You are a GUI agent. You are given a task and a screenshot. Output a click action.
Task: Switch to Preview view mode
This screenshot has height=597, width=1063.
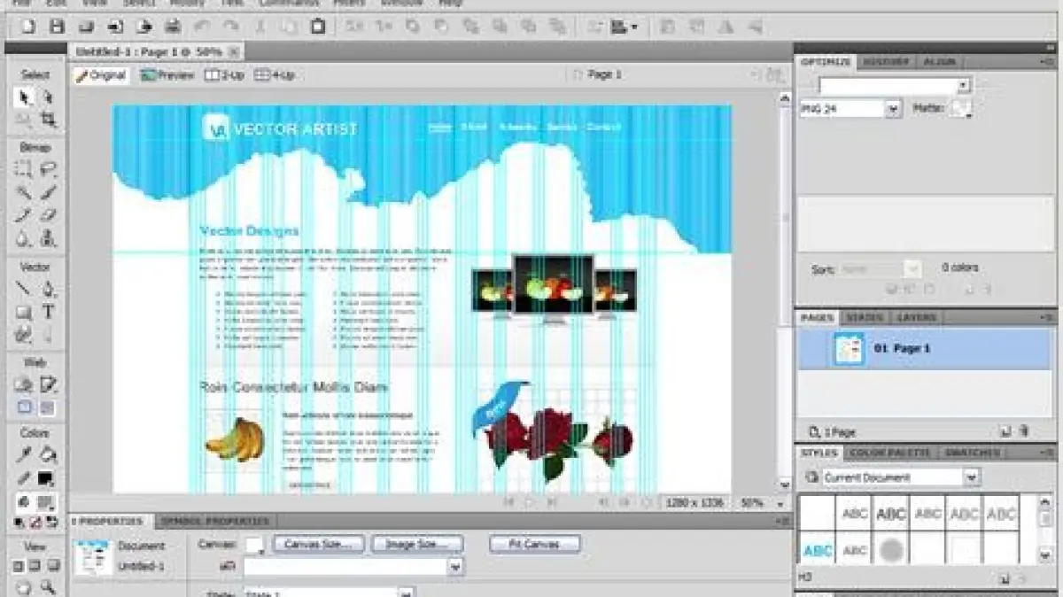(167, 75)
